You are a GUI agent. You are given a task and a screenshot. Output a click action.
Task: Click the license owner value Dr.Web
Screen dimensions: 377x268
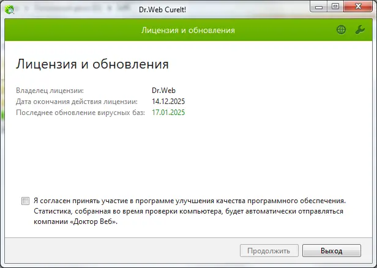click(163, 91)
